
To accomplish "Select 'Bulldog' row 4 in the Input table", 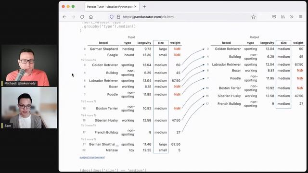I will 112,73.
